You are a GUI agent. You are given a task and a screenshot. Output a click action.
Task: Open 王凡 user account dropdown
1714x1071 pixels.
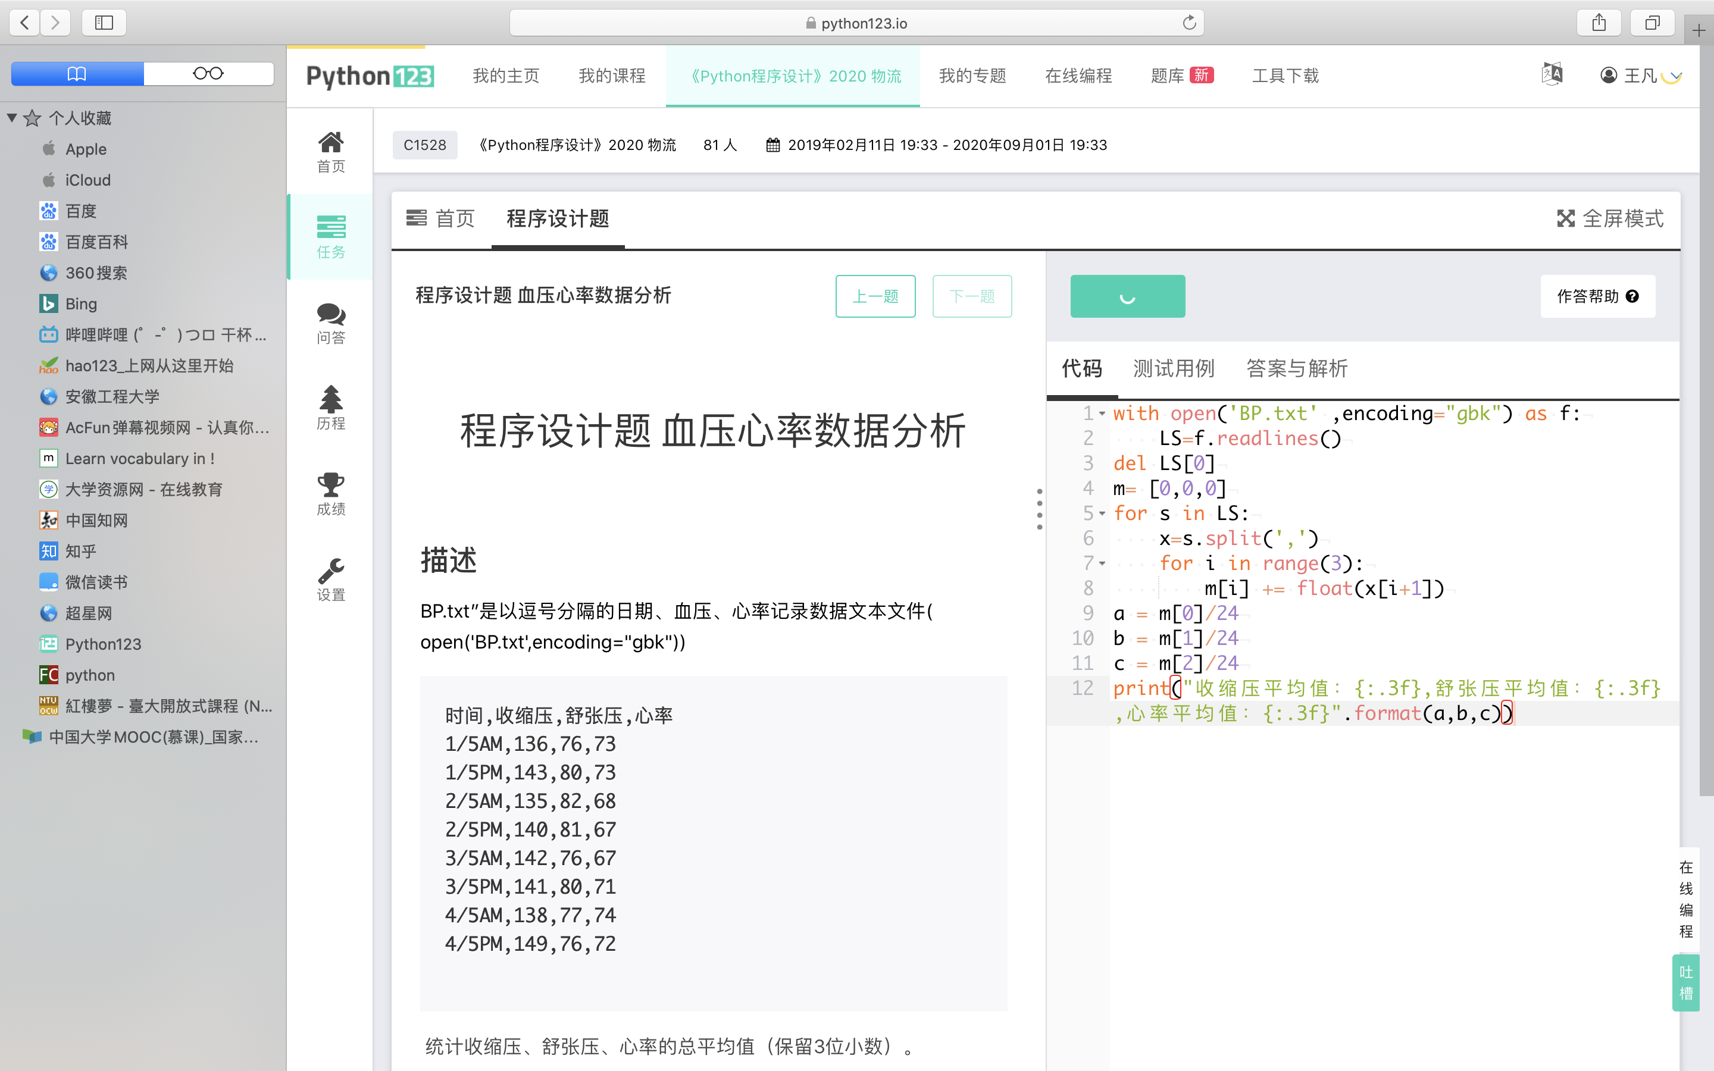pyautogui.click(x=1640, y=75)
